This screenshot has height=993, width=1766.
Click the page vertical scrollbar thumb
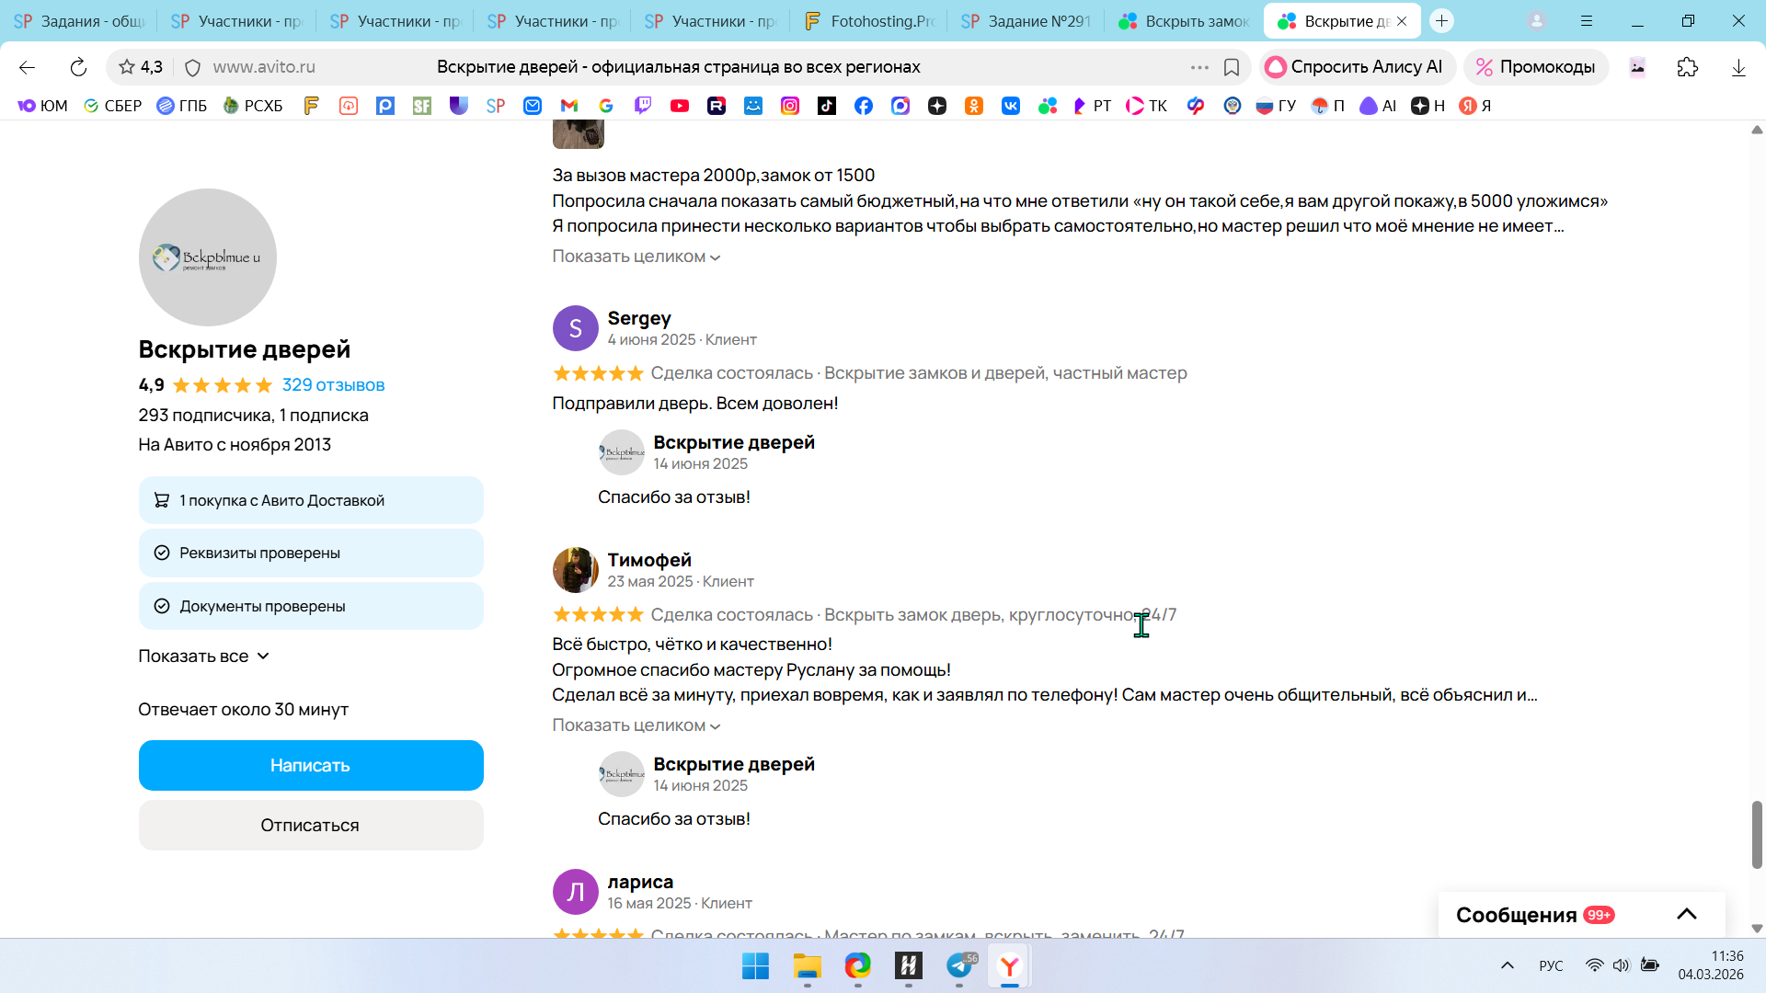(1756, 834)
